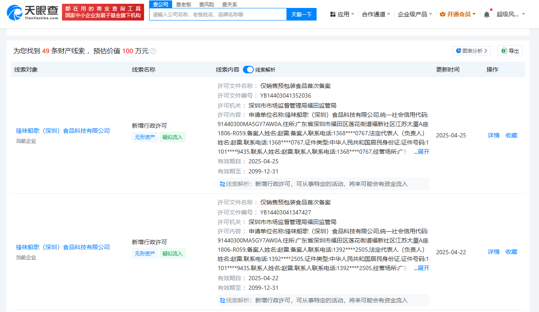
Task: Click the 更新时间 column header
Action: pyautogui.click(x=448, y=70)
